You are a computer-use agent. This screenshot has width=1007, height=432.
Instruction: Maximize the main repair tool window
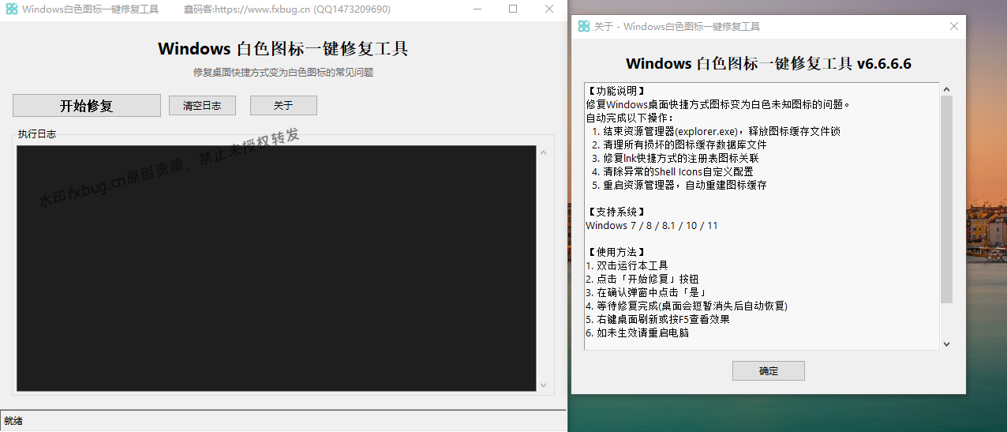coord(513,9)
